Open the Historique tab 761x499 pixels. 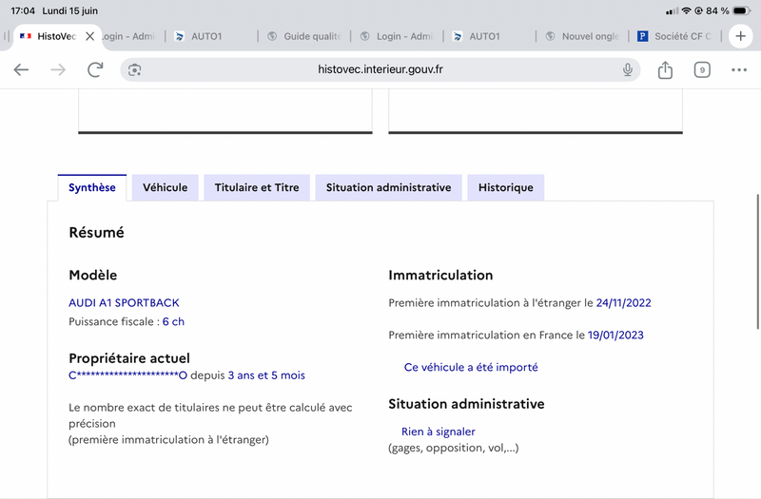pos(506,187)
